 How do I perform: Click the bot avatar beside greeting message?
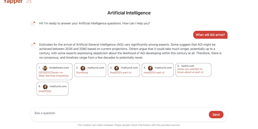coord(33,23)
